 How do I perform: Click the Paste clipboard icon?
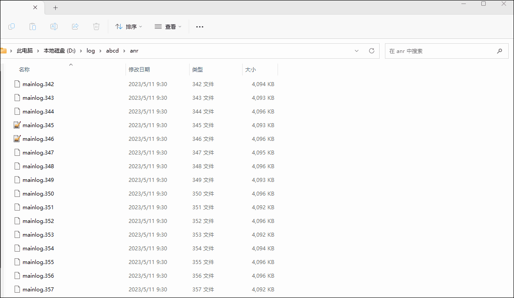click(33, 26)
